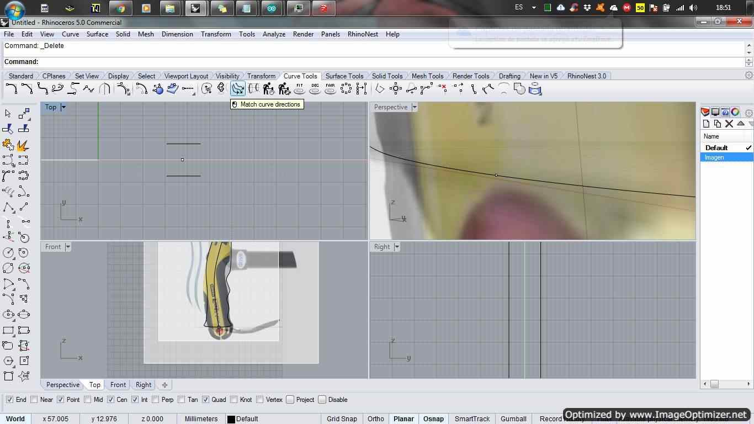Click the New layer icon
This screenshot has width=754, height=424.
pyautogui.click(x=706, y=124)
